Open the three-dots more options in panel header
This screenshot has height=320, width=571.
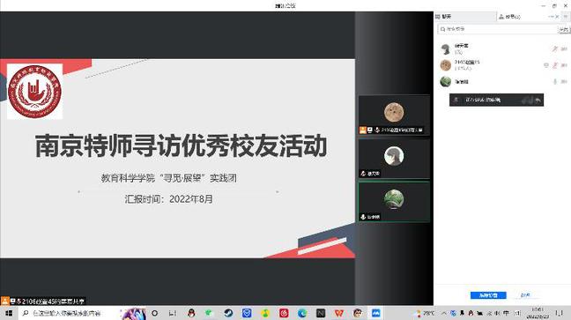(551, 17)
